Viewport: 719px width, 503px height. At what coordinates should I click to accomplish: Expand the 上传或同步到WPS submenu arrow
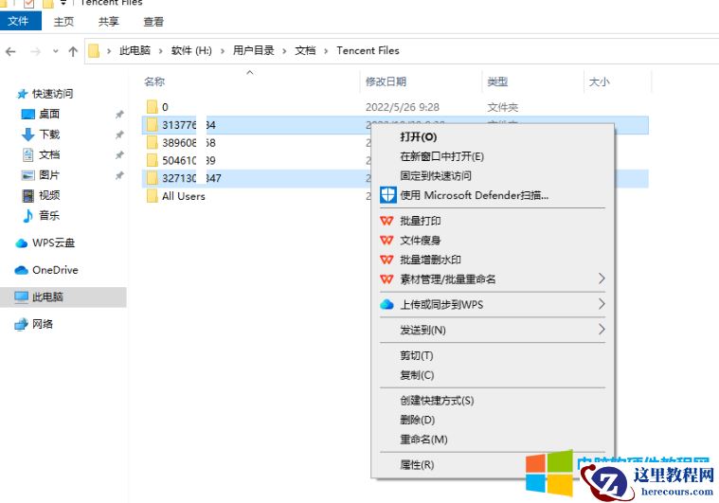[602, 303]
